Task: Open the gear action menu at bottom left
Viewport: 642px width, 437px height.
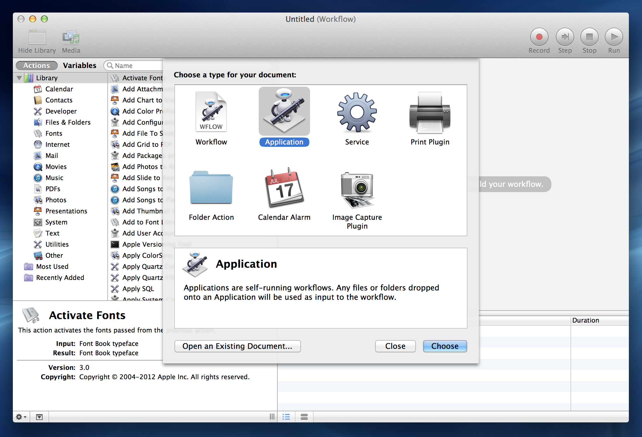Action: pos(21,417)
